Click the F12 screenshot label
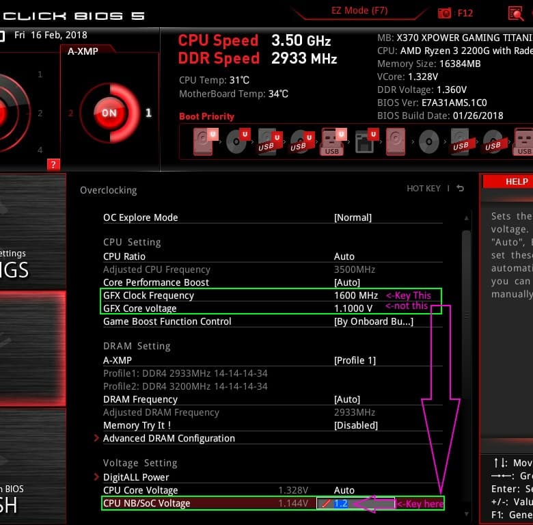Viewport: 533px width, 525px height. pos(465,13)
